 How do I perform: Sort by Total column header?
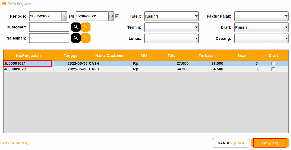[x=172, y=56]
